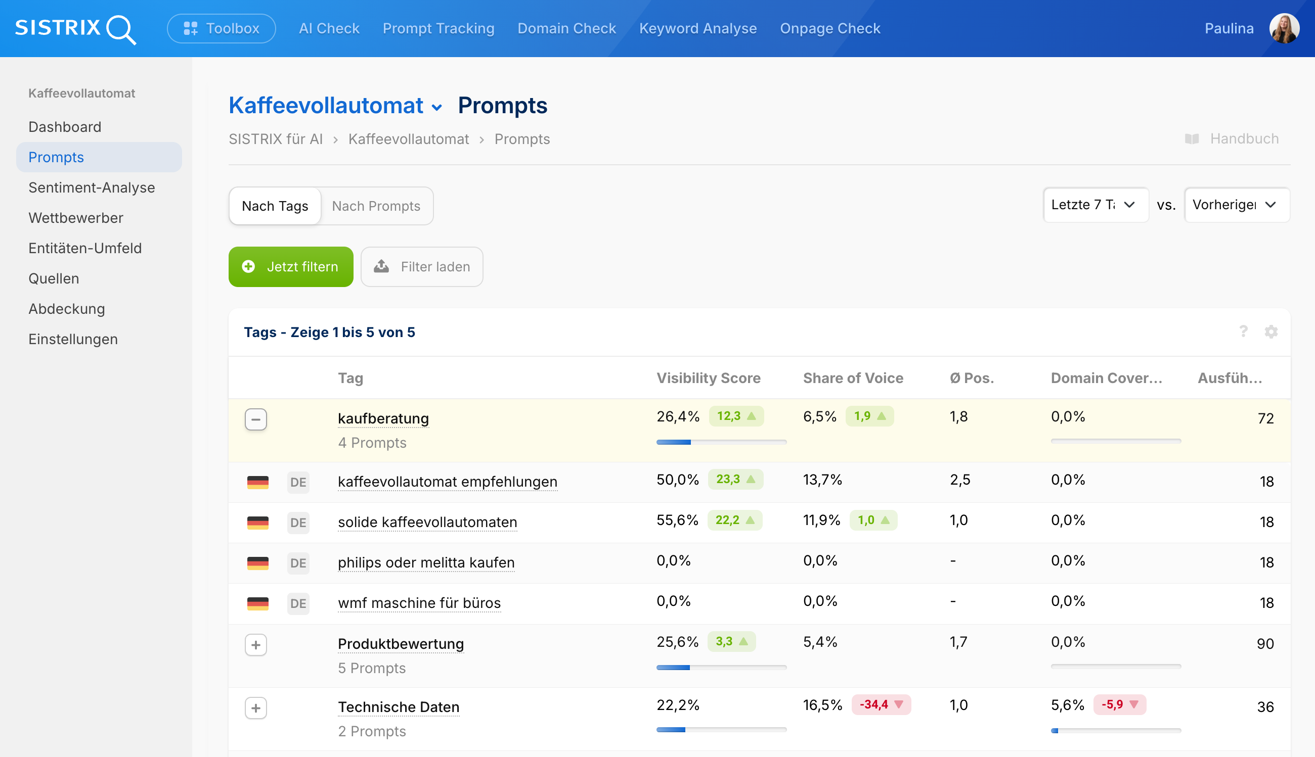
Task: Select Sentiment-Analyse in the sidebar
Action: 92,187
